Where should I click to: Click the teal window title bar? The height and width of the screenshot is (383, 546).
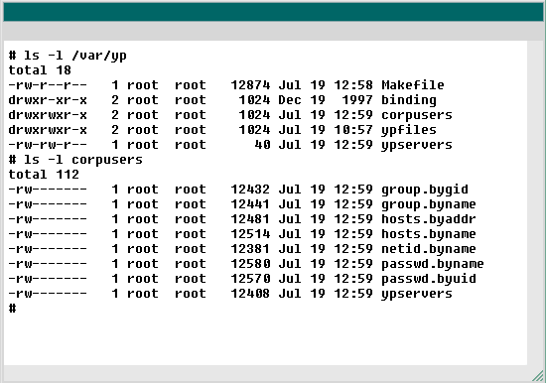pos(273,12)
